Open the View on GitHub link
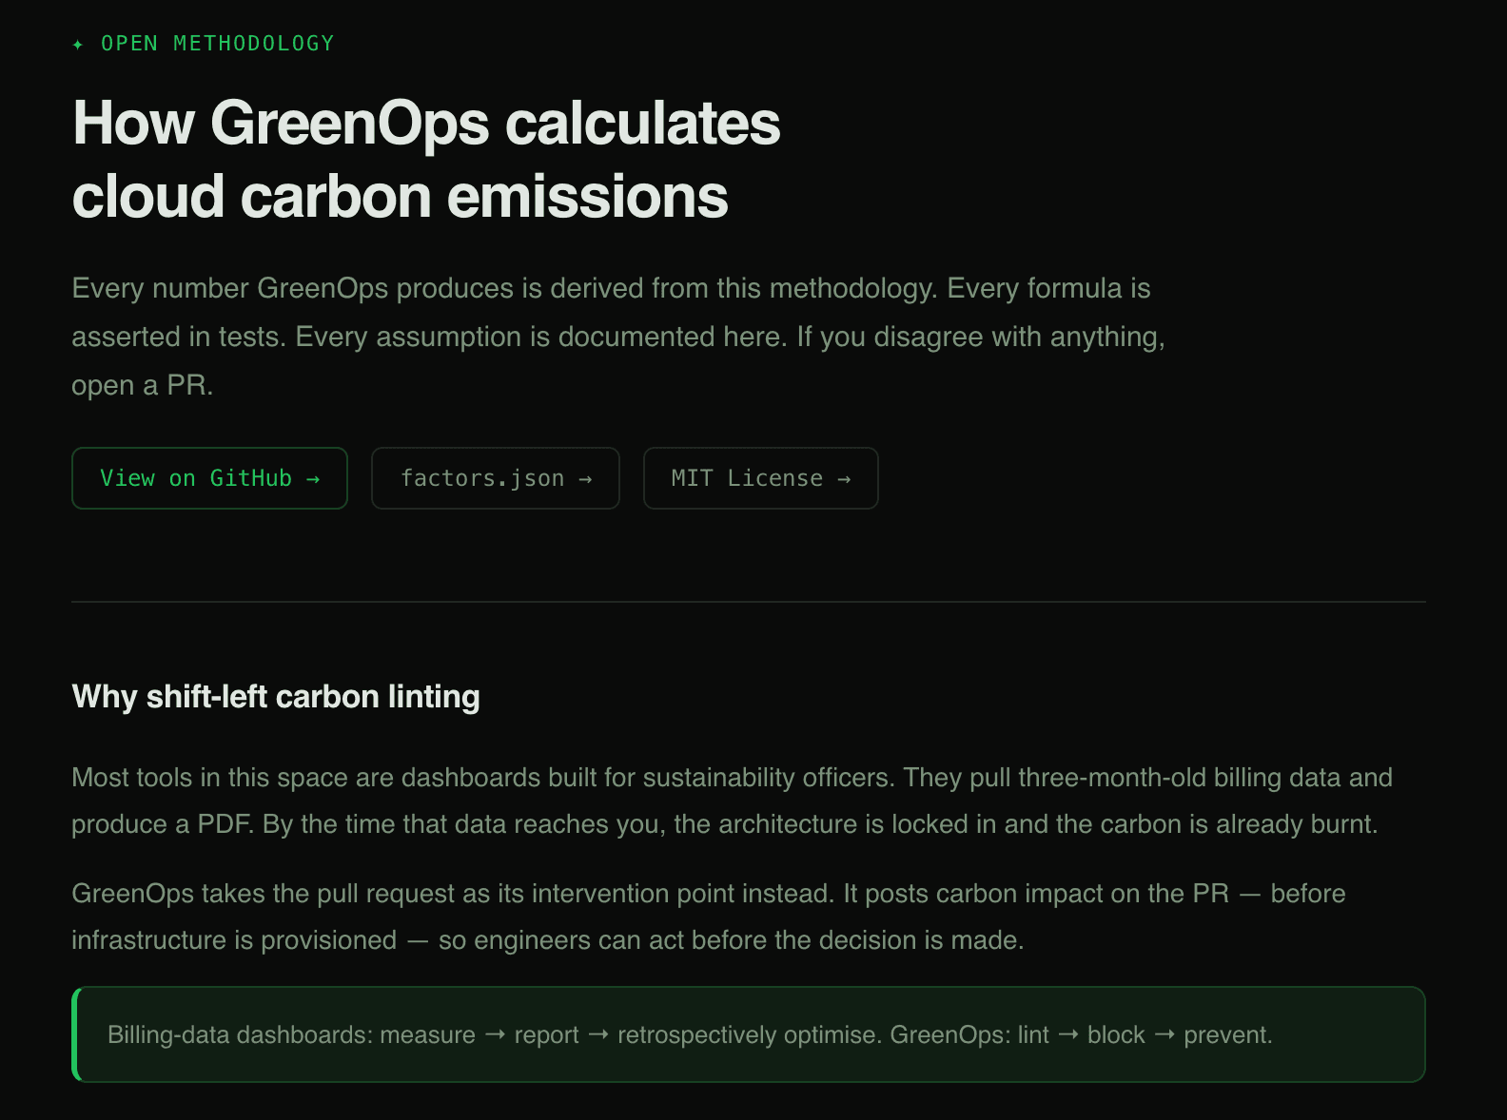1507x1120 pixels. (x=209, y=478)
